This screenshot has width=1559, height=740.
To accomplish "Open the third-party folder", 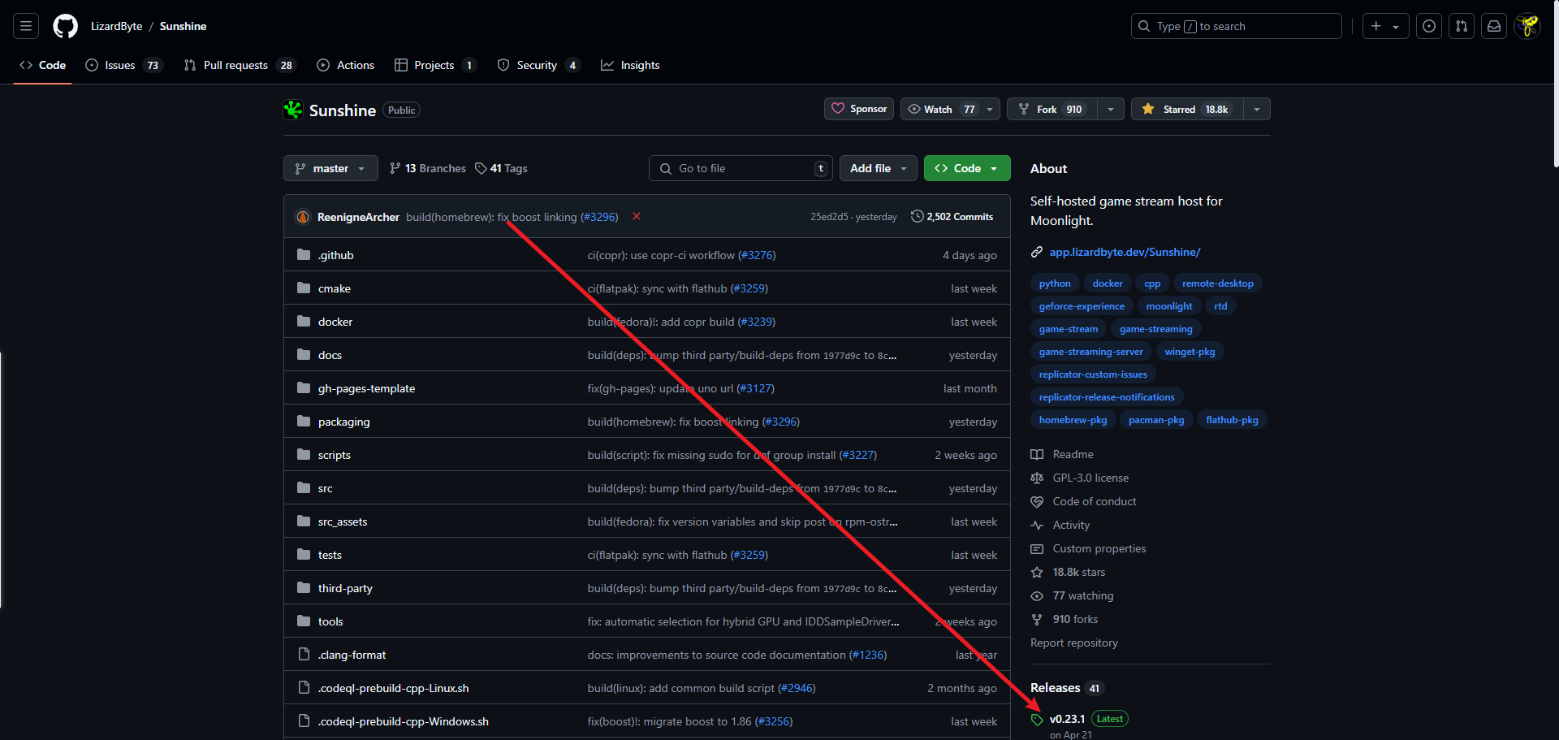I will [345, 588].
